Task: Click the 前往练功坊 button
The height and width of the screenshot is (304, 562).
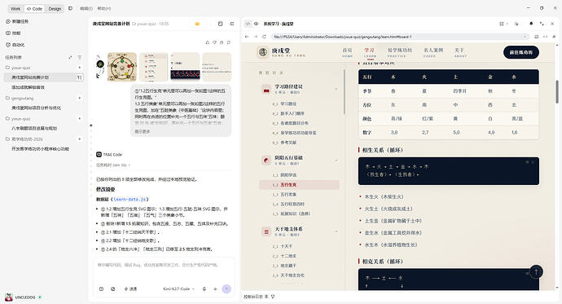Action: pyautogui.click(x=521, y=52)
